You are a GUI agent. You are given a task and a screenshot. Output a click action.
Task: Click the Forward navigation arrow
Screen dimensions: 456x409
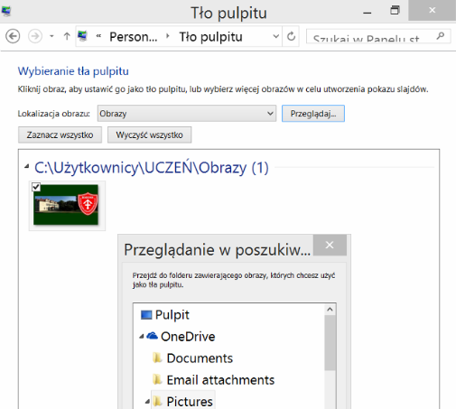[35, 36]
